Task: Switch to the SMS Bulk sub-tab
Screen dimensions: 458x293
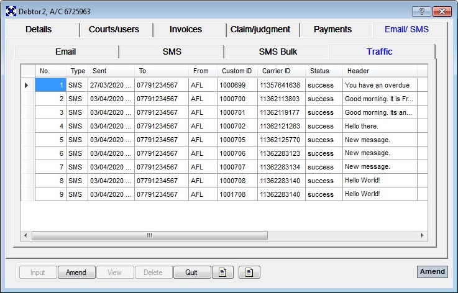Action: click(277, 52)
